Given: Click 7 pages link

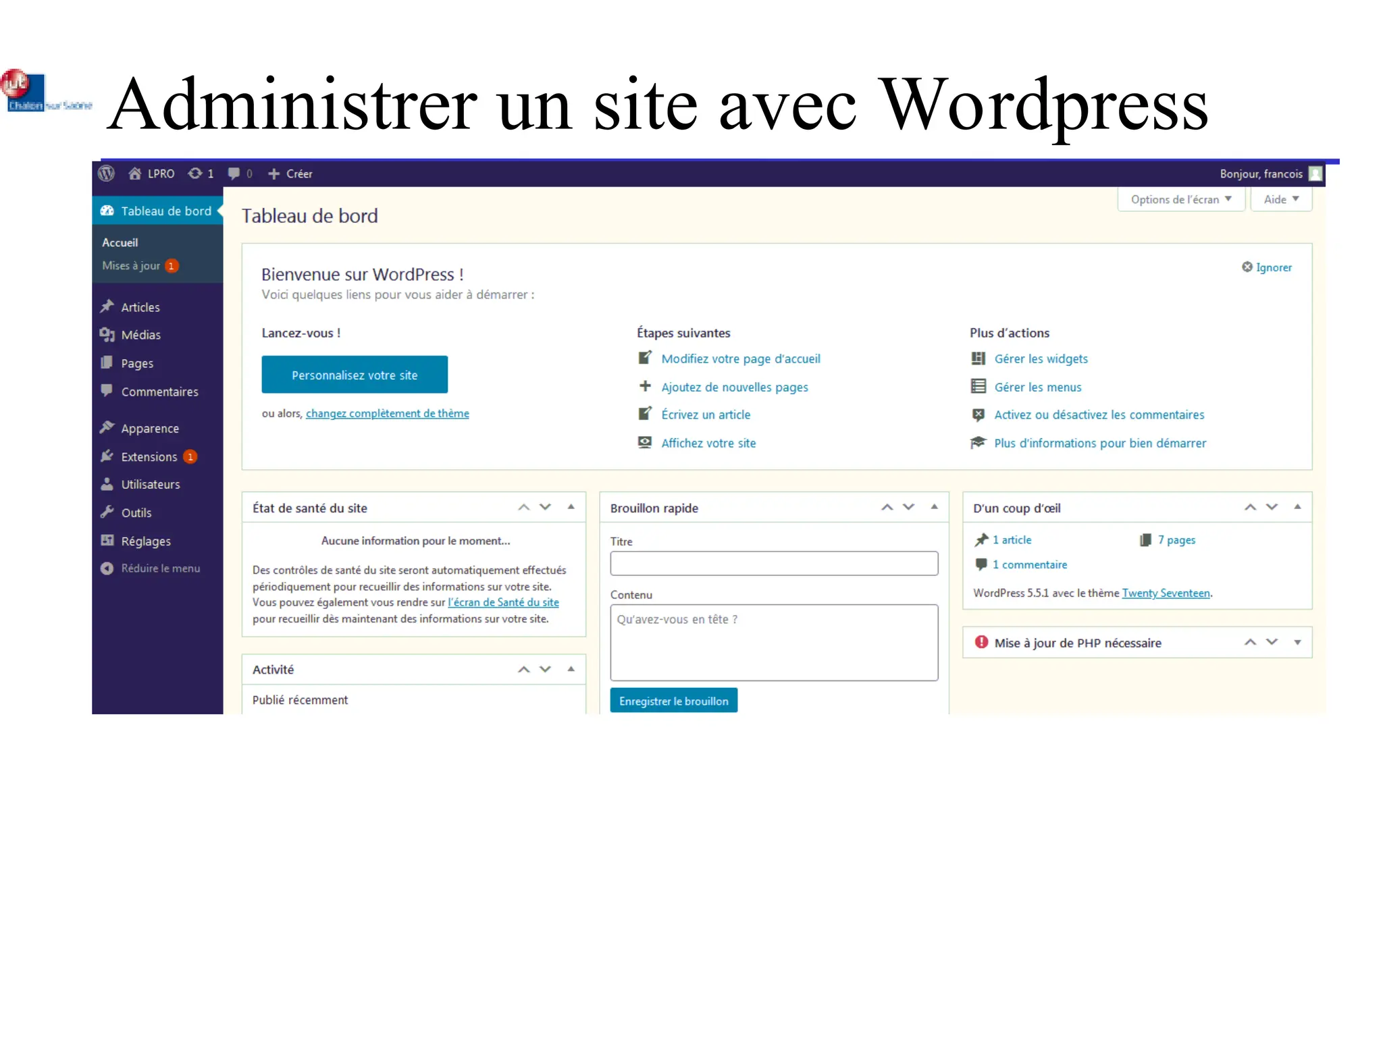Looking at the screenshot, I should coord(1176,540).
